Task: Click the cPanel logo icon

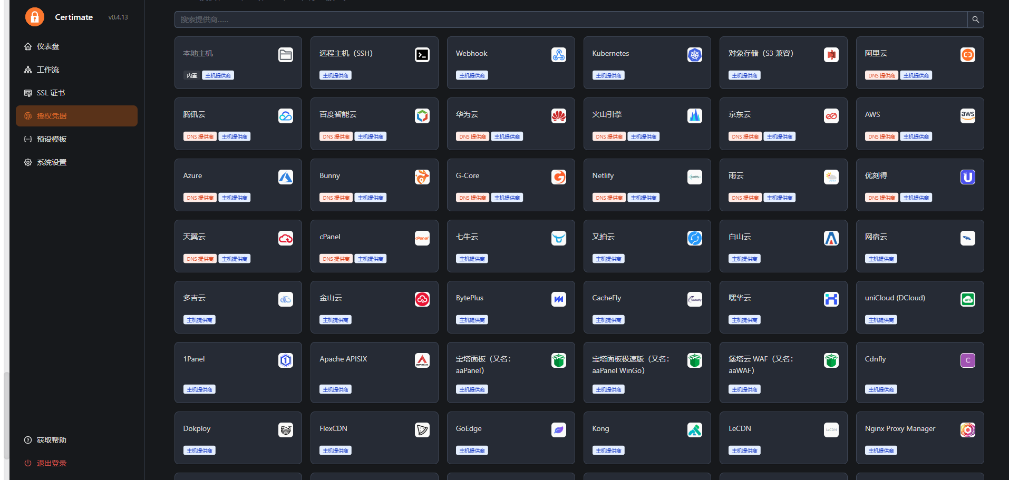Action: click(x=422, y=238)
